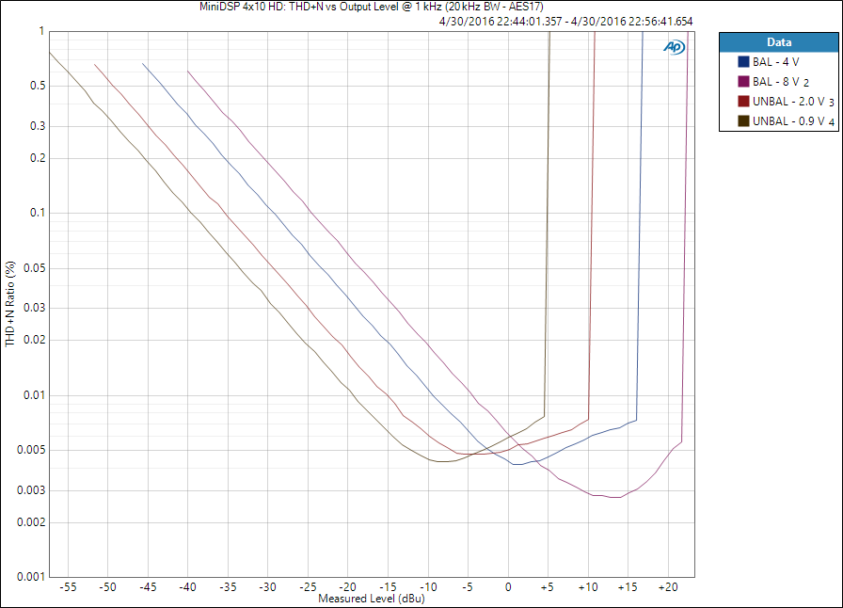843x608 pixels.
Task: Click the x-axis tick label '-40'
Action: tap(187, 587)
